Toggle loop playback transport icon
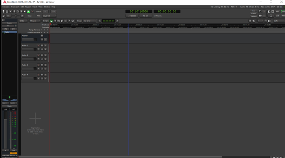This screenshot has width=285, height=158. 18,12
